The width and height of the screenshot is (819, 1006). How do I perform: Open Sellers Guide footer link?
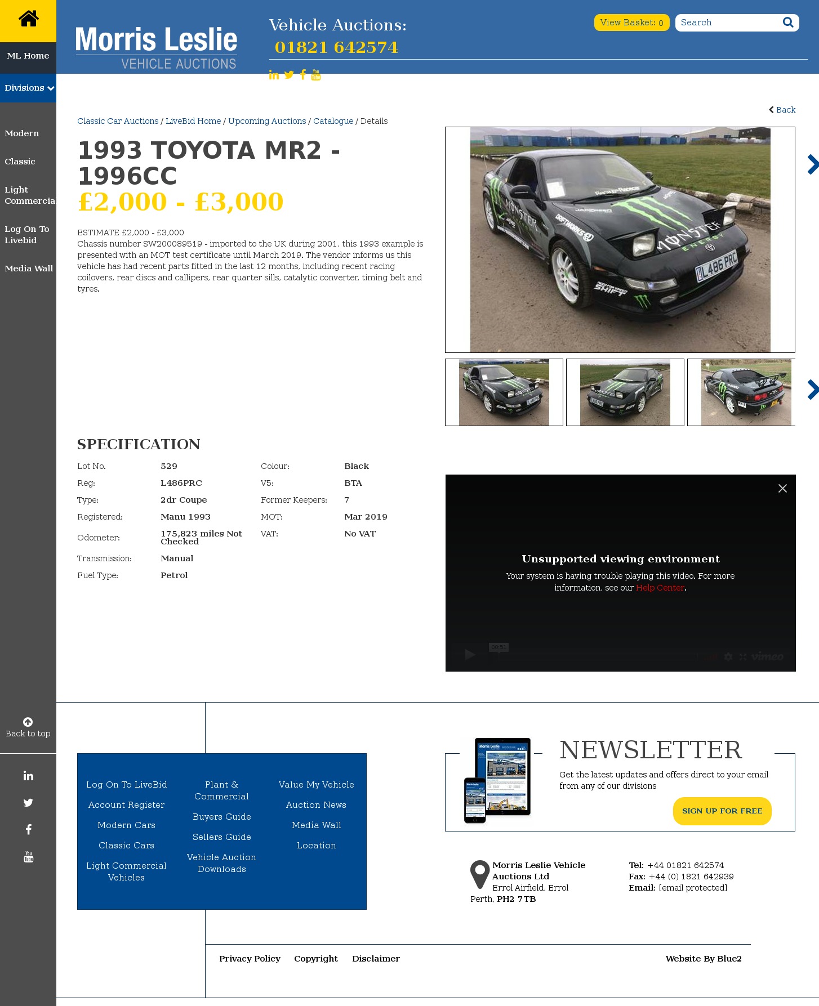coord(221,837)
